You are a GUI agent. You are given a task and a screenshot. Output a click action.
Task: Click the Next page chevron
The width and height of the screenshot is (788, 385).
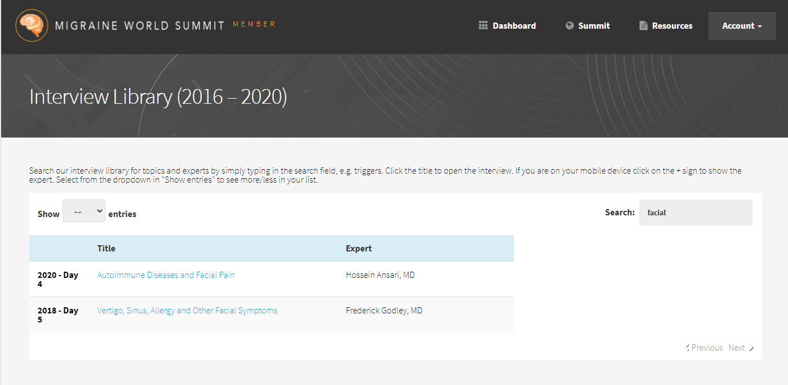click(751, 348)
